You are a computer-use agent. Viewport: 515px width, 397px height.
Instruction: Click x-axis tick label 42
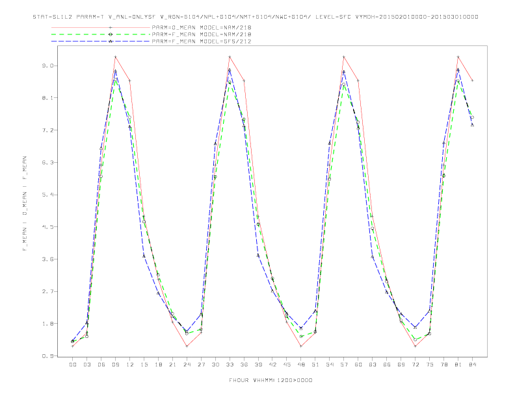[272, 365]
